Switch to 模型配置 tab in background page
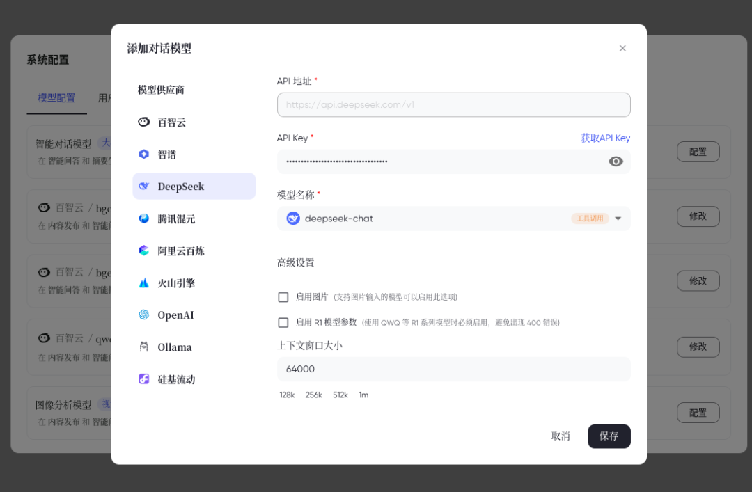The image size is (752, 492). tap(56, 98)
